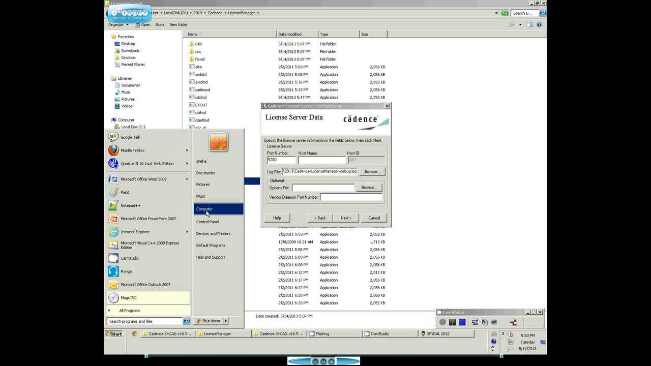Open the Rynga start menu shortcut

[x=149, y=271]
